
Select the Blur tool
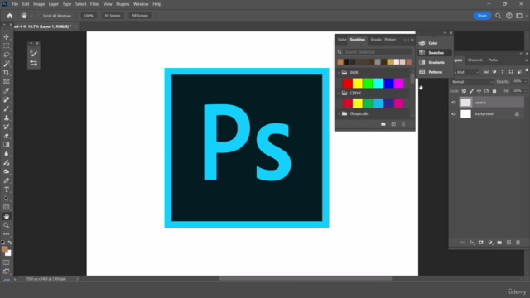click(7, 153)
